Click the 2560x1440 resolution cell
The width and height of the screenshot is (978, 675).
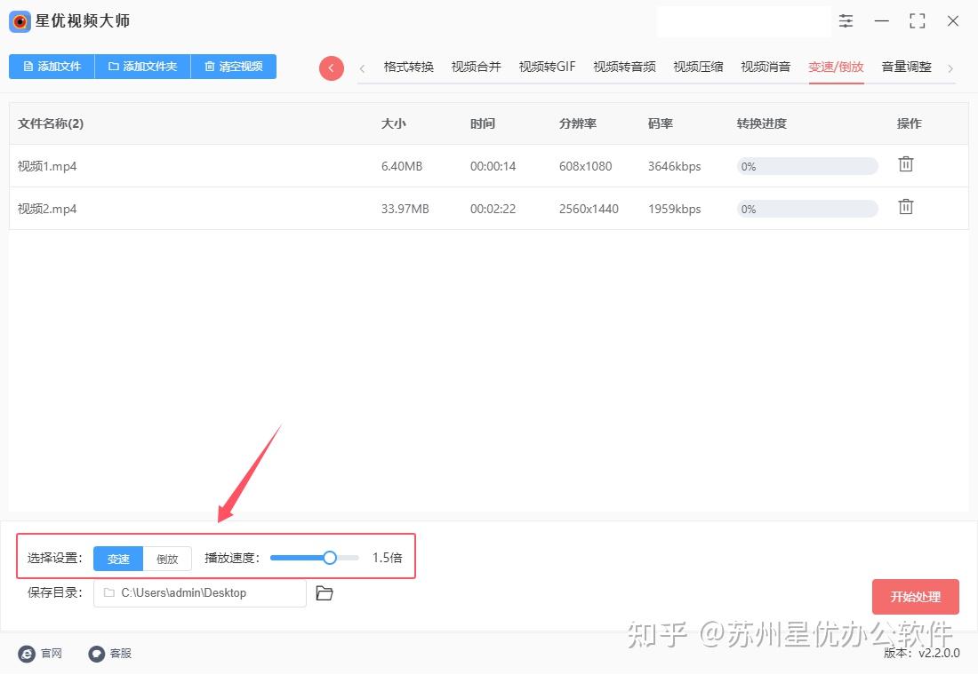(x=589, y=209)
